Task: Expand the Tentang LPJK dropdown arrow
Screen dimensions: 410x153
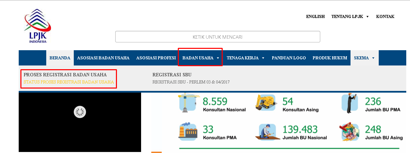Action: pyautogui.click(x=367, y=17)
